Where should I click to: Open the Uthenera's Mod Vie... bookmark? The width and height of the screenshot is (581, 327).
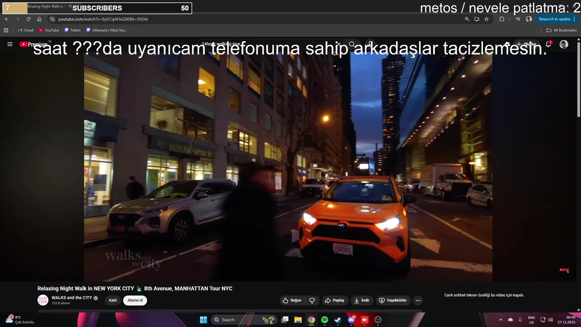(106, 30)
